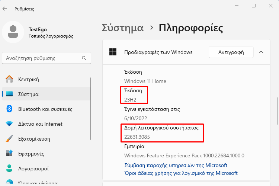The height and width of the screenshot is (186, 279).
Task: Open Bluetooth και συσκευές section
Action: (46, 109)
